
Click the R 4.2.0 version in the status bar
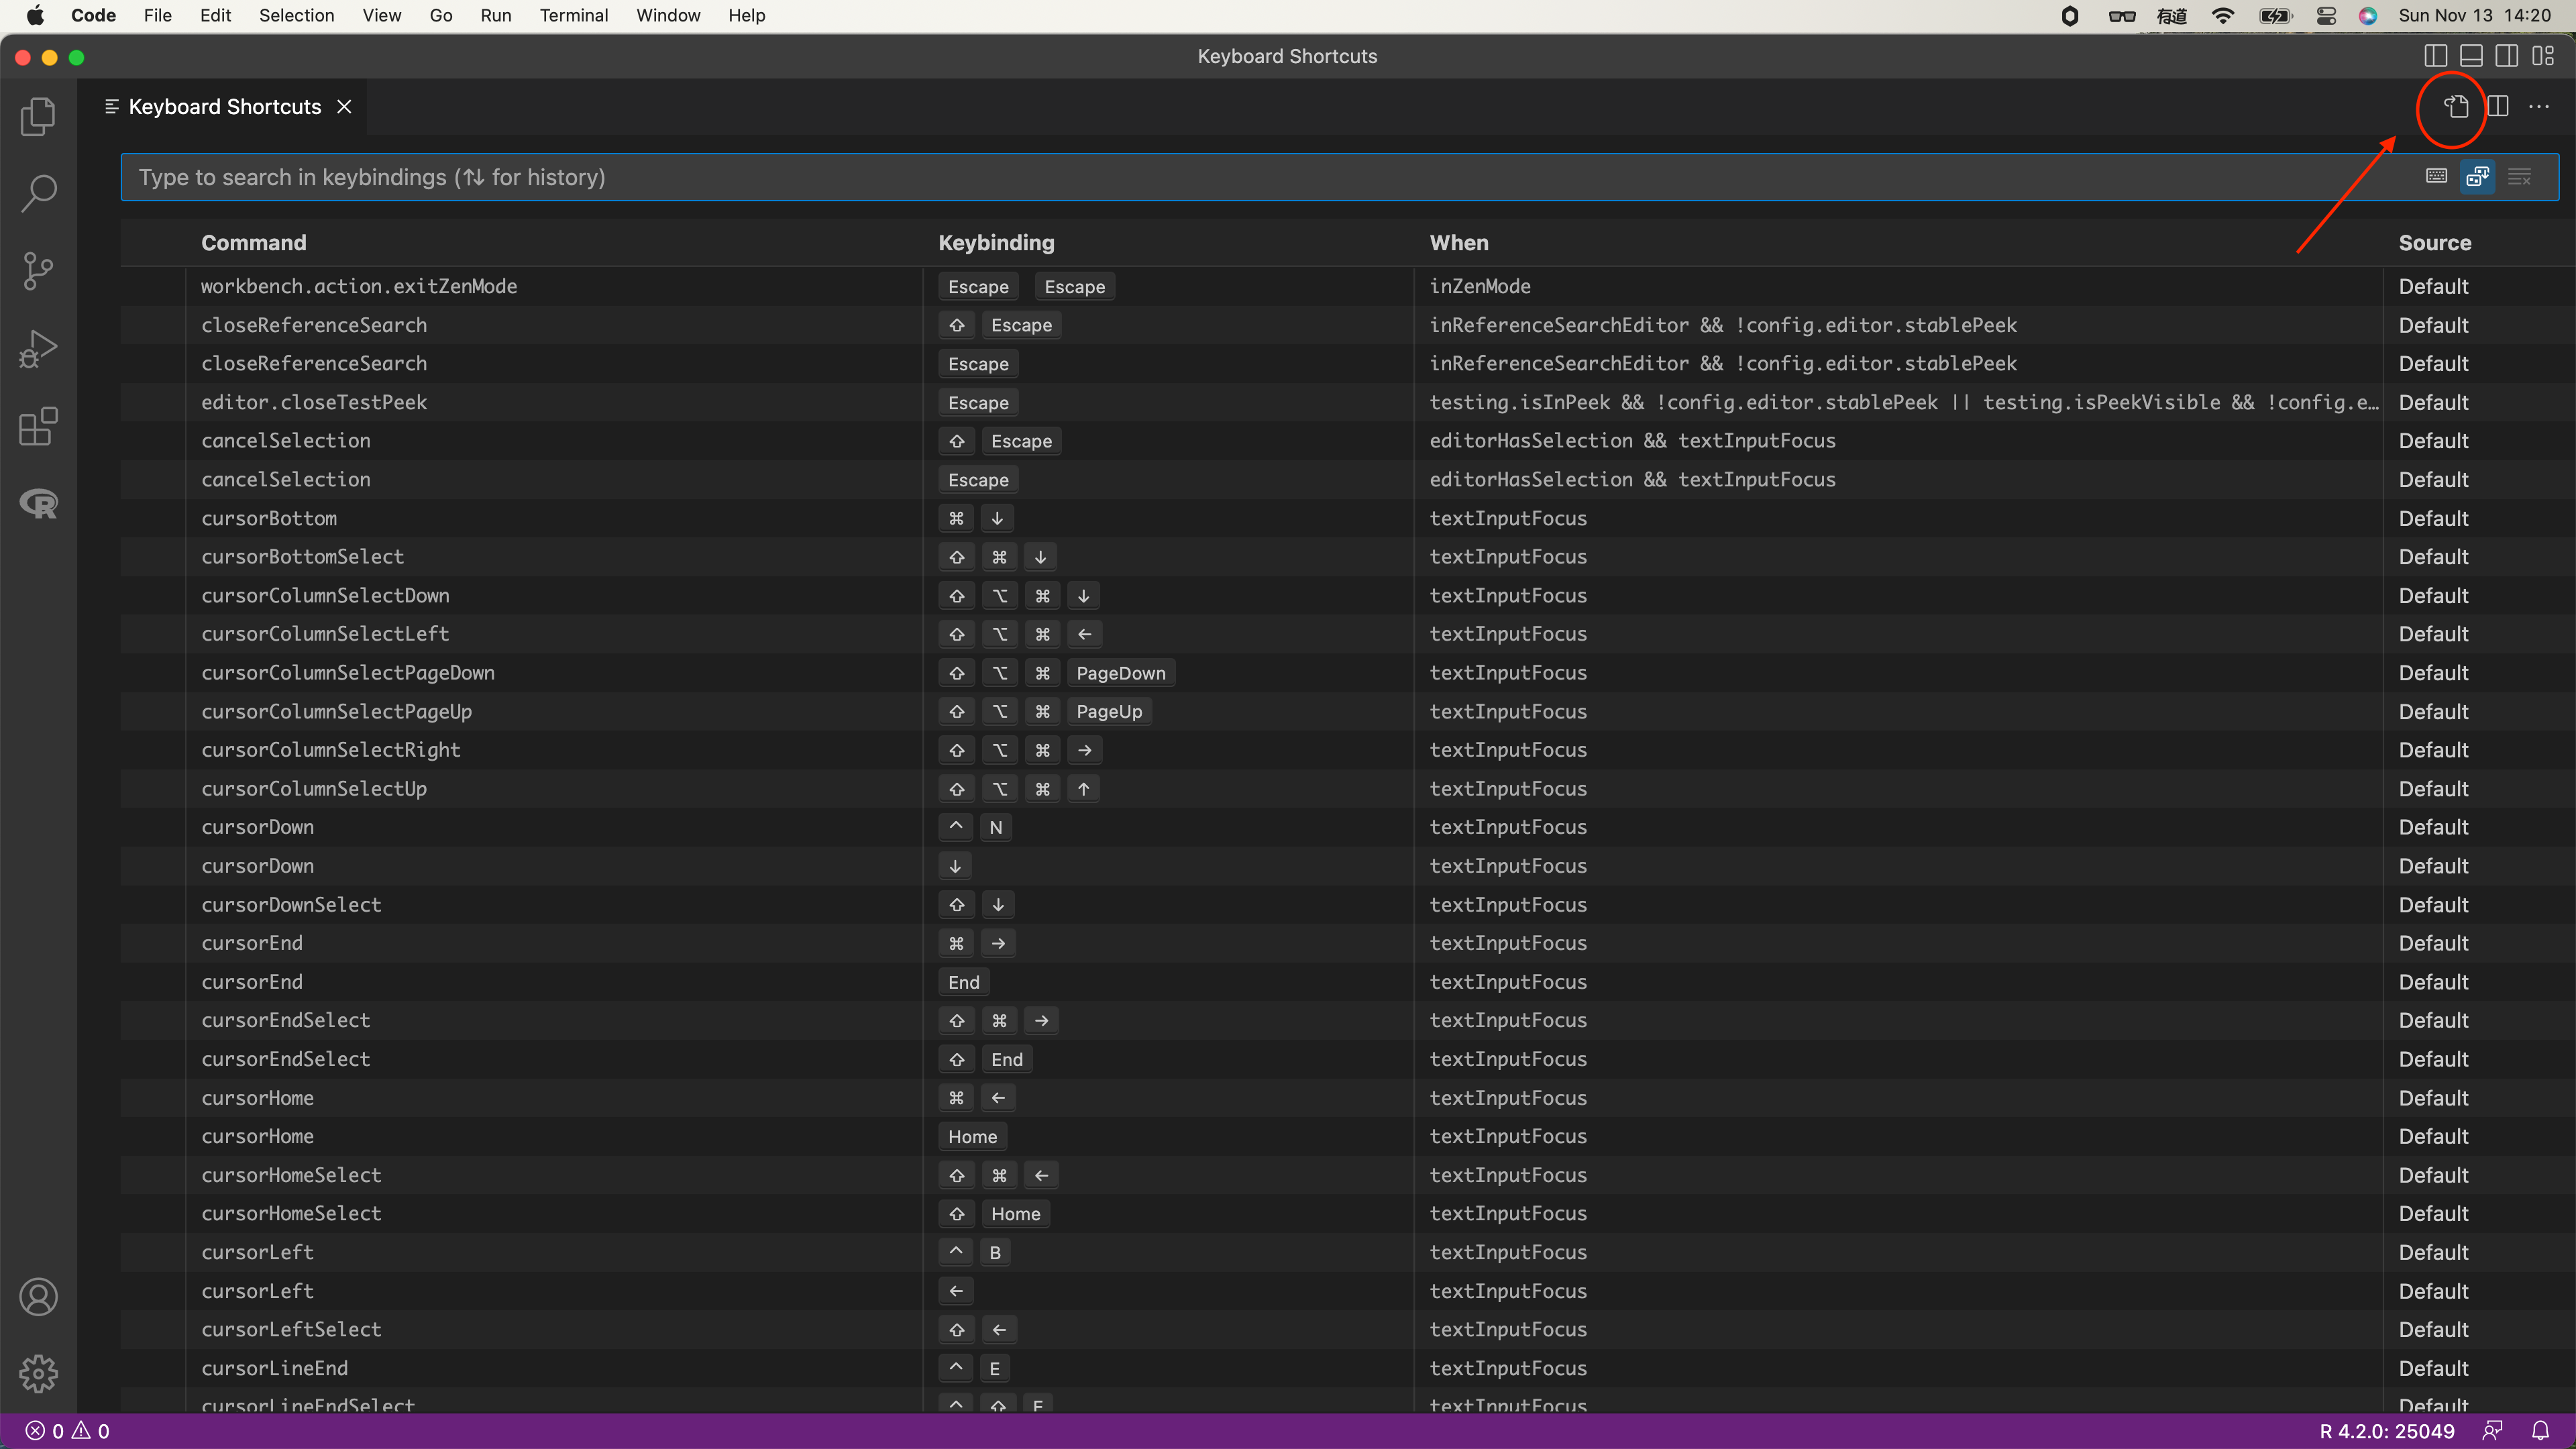point(2388,1430)
